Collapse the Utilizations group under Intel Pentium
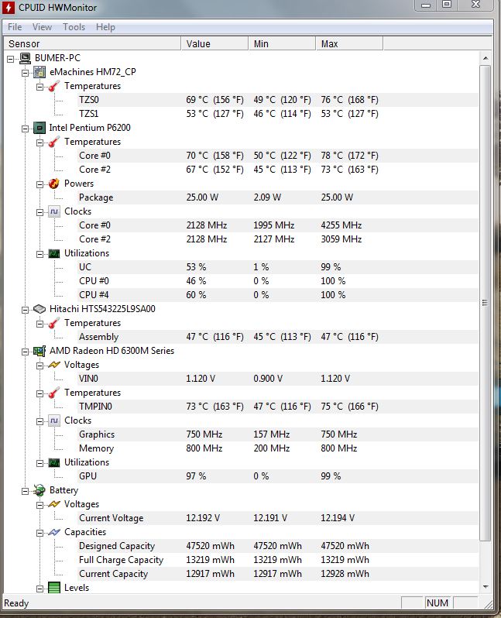The height and width of the screenshot is (618, 501). (39, 253)
